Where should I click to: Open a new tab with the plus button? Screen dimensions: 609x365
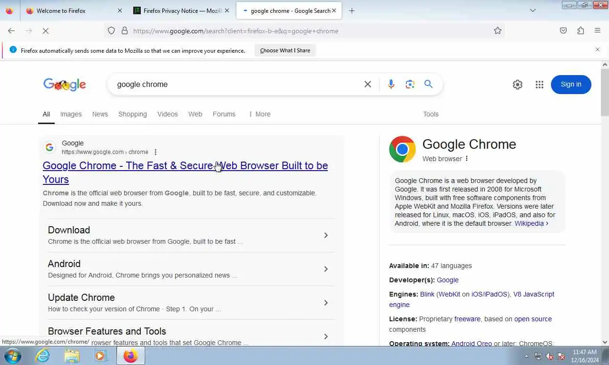tap(352, 10)
